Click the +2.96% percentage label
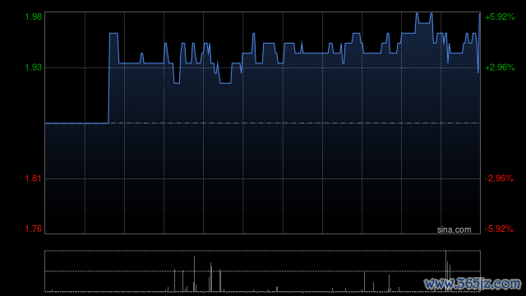Screen dimensions: 526x296 pyautogui.click(x=500, y=67)
